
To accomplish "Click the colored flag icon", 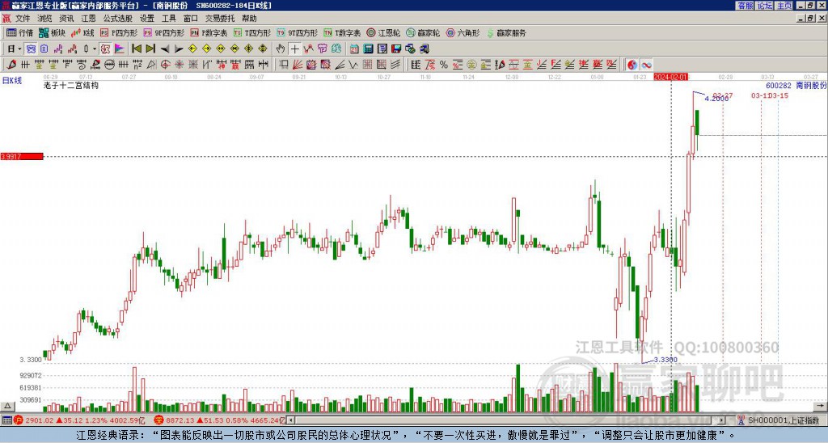I will click(120, 49).
